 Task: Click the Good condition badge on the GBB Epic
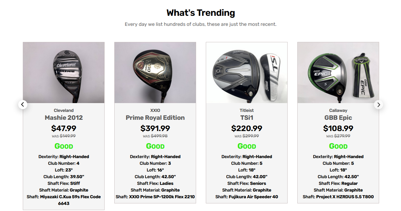coord(338,146)
